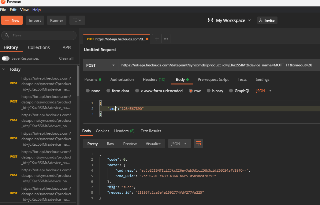Viewport: 320px width, 205px height.
Task: Switch response view to Pretty
Action: click(x=92, y=143)
